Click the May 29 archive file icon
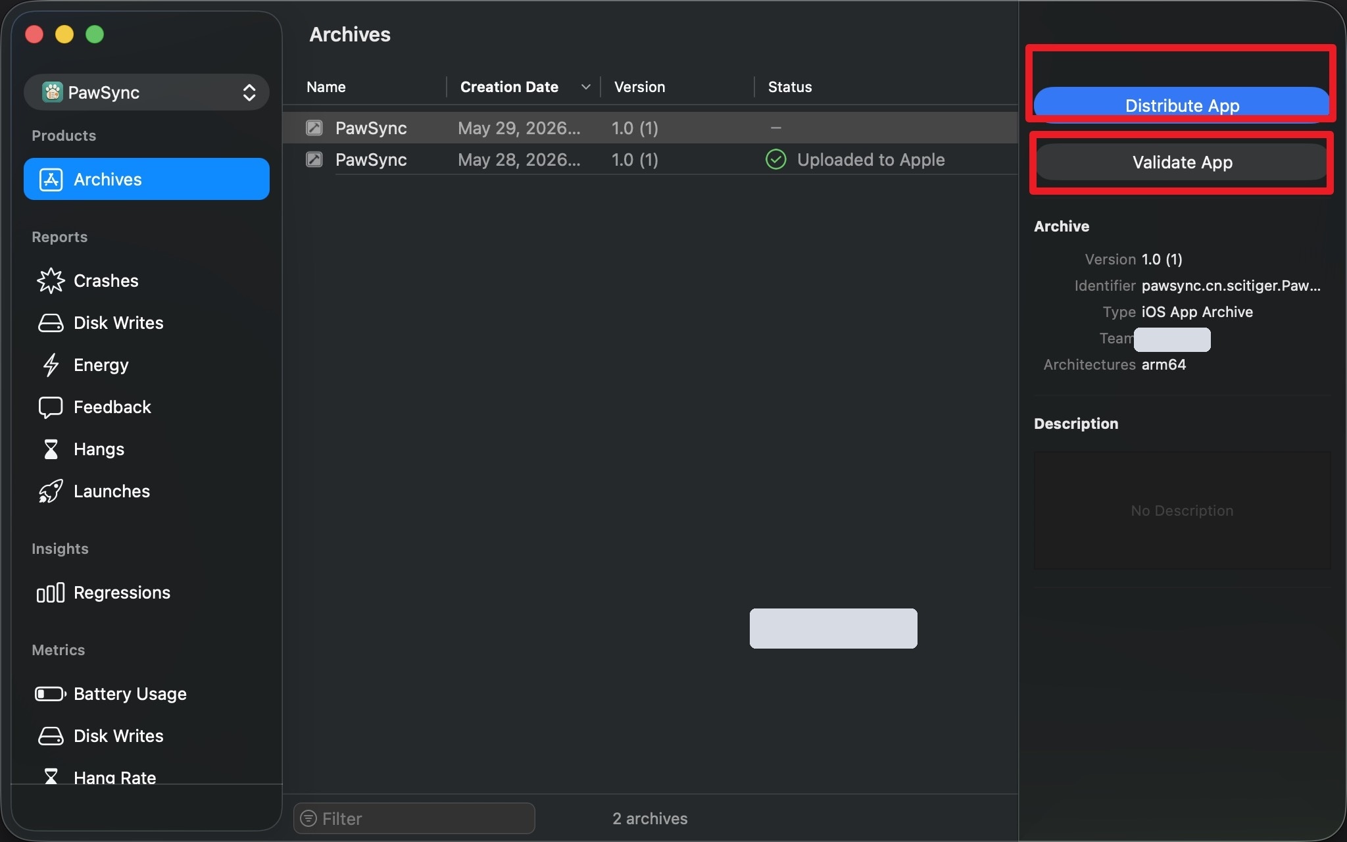The image size is (1347, 842). (x=314, y=128)
